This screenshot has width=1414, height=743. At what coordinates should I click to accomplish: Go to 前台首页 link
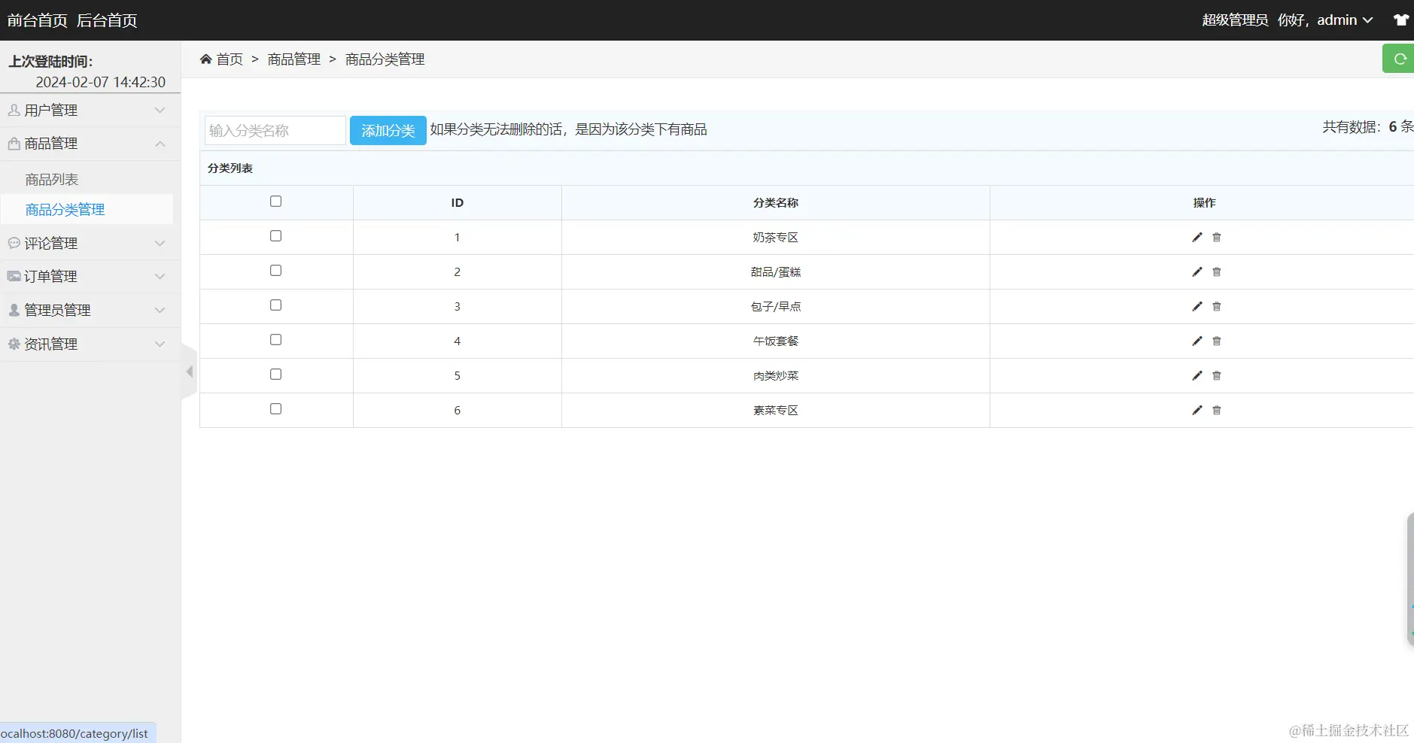pos(38,20)
